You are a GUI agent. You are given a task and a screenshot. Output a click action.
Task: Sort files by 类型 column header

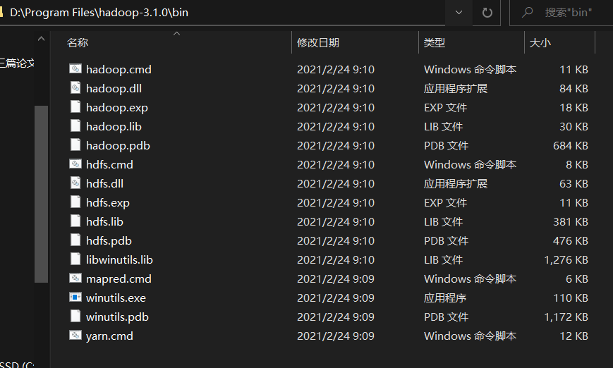point(435,42)
